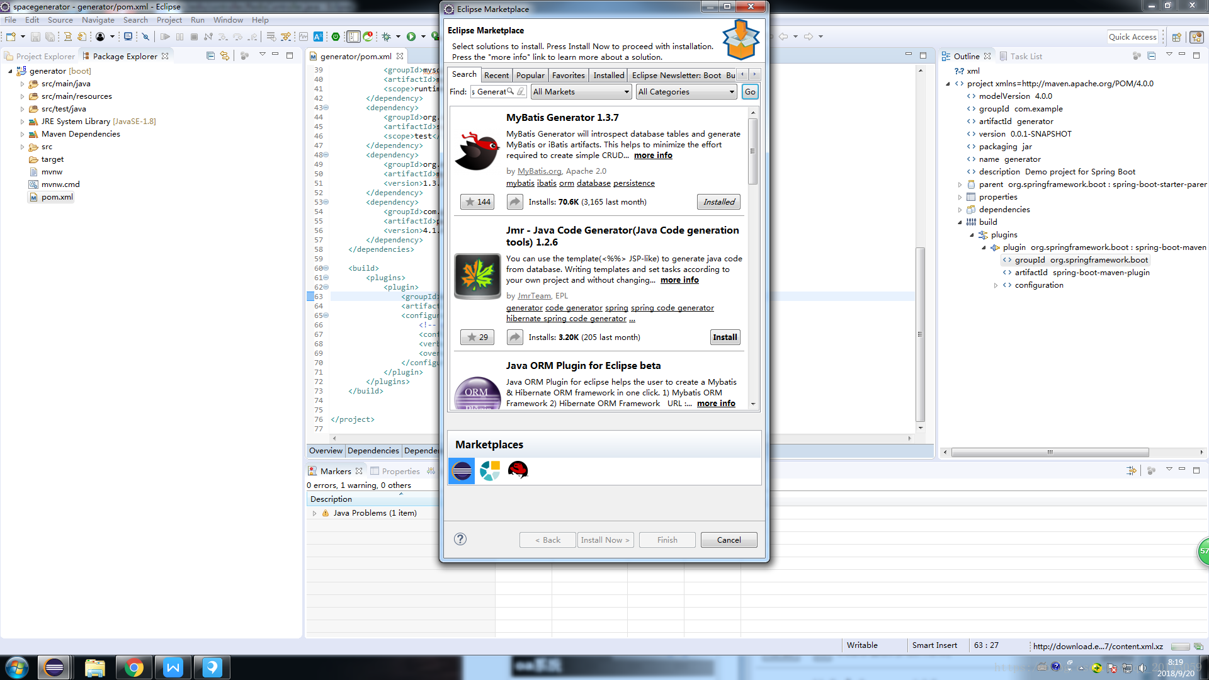Click Cancel in the Marketplace dialog

click(729, 540)
